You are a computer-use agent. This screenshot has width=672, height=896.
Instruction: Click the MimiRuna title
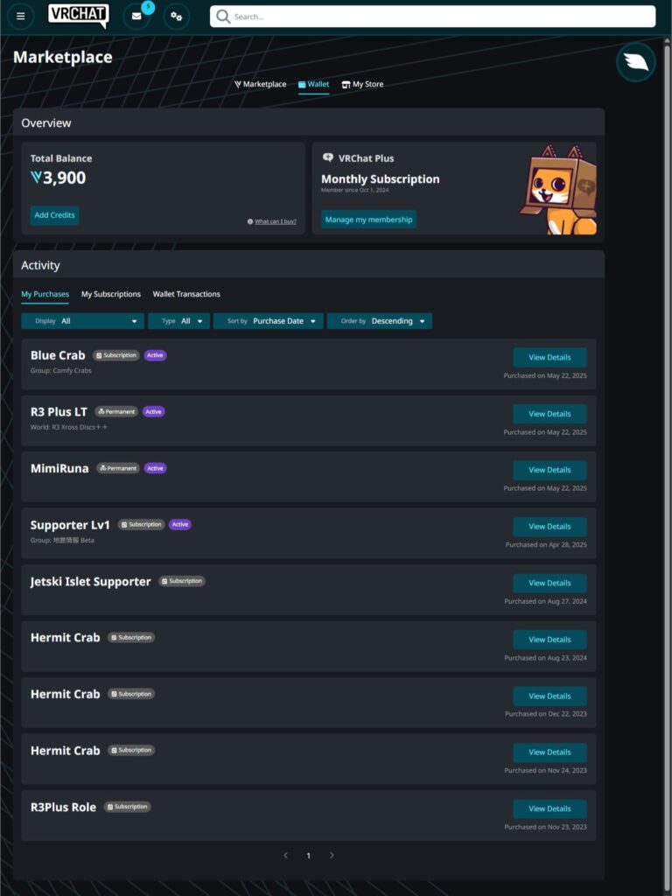click(59, 469)
